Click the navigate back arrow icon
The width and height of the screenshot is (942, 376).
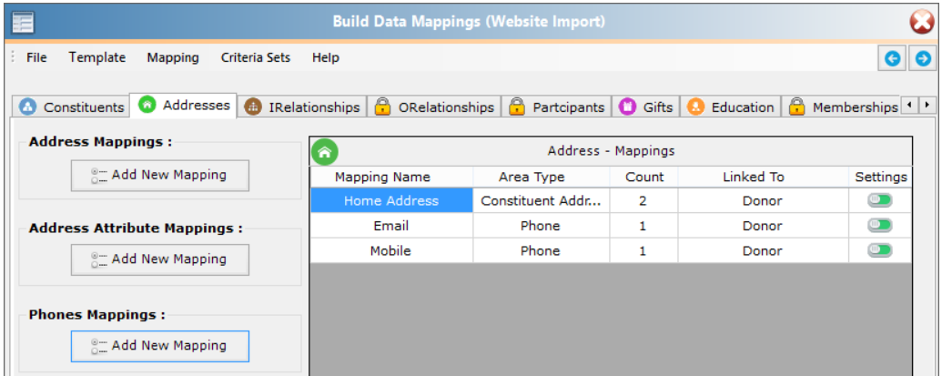[x=893, y=58]
